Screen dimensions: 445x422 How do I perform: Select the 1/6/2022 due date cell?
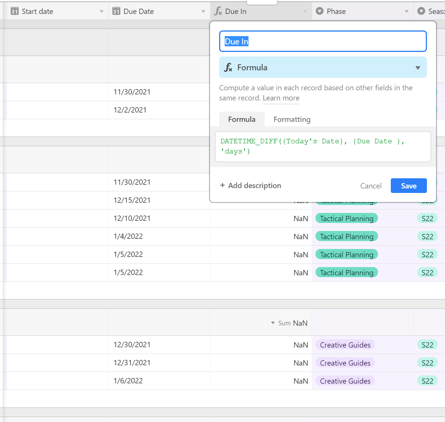coord(160,381)
